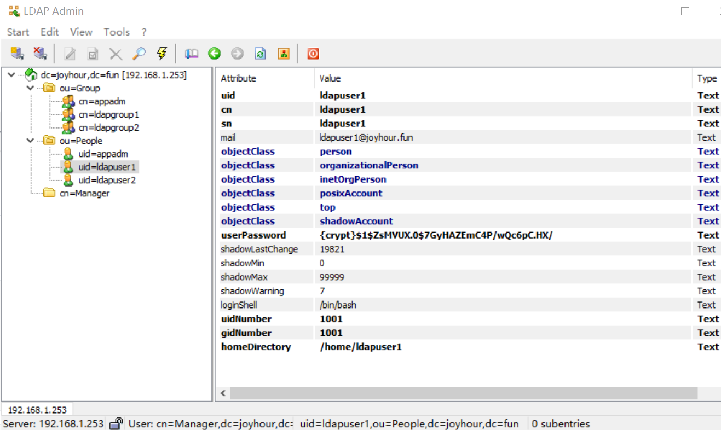Image resolution: width=721 pixels, height=430 pixels.
Task: Click the Connect to server toolbar icon
Action: [x=17, y=53]
